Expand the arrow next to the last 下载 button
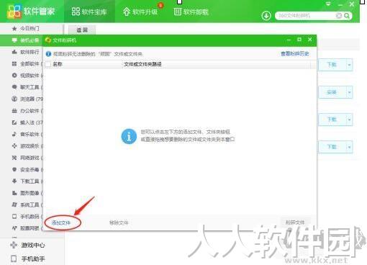 click(349, 147)
